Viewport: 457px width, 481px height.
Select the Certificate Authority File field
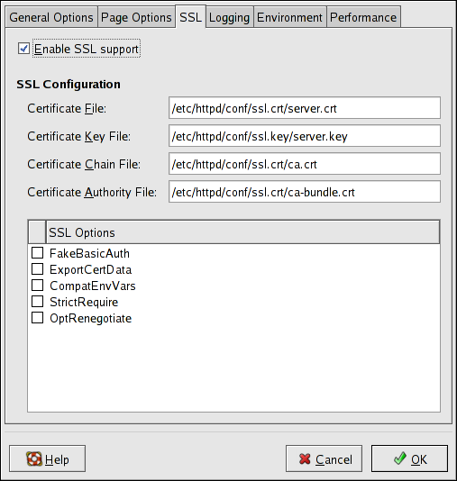(x=305, y=192)
